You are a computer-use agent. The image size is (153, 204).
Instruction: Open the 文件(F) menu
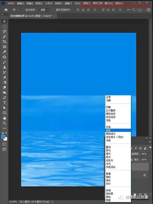click(11, 3)
